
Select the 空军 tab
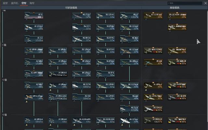tap(24, 3)
